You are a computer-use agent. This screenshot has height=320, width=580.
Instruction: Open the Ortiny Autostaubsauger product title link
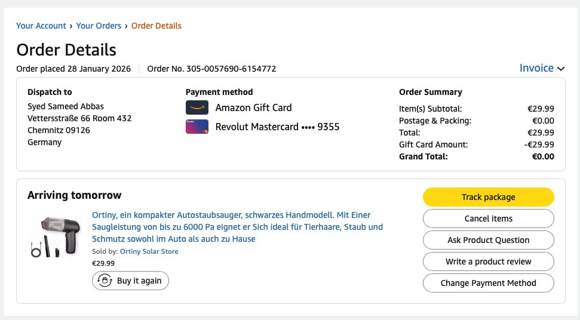tap(237, 227)
